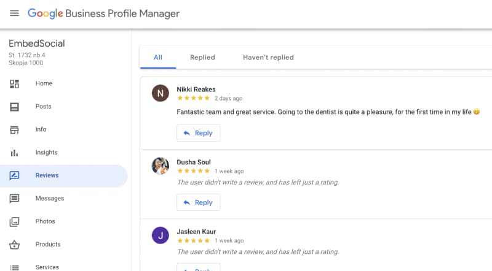Switch to the All reviews tab
Viewport: 492px width, 271px height.
click(x=158, y=57)
